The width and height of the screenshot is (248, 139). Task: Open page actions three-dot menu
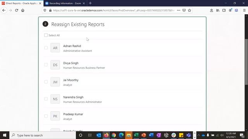click(179, 10)
